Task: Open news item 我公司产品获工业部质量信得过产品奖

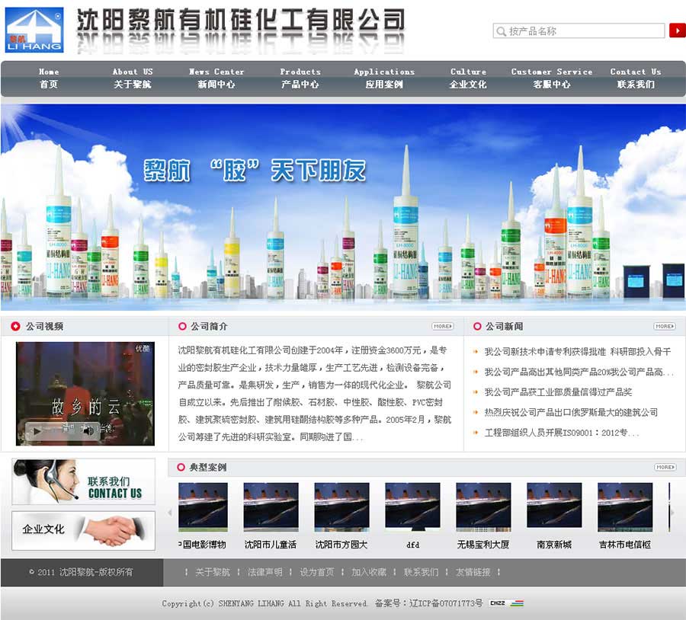Action: [558, 391]
